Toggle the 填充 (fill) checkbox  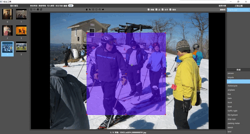(171, 10)
